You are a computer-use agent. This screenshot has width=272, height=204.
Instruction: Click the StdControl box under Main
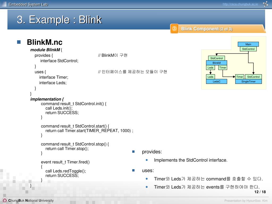248,49
